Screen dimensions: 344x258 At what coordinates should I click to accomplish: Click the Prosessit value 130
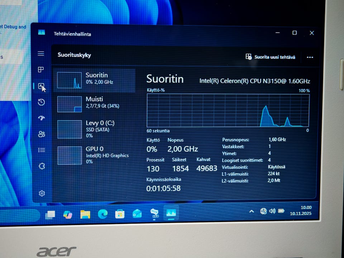click(153, 169)
